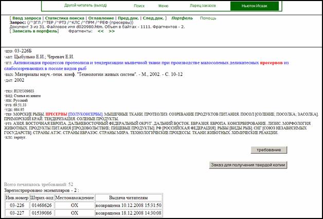Jump to next fragment with '>>'
The height and width of the screenshot is (219, 323).
click(x=112, y=31)
